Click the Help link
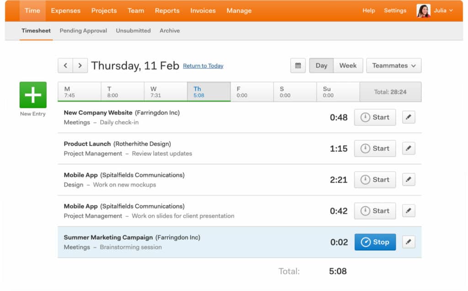 coord(369,11)
